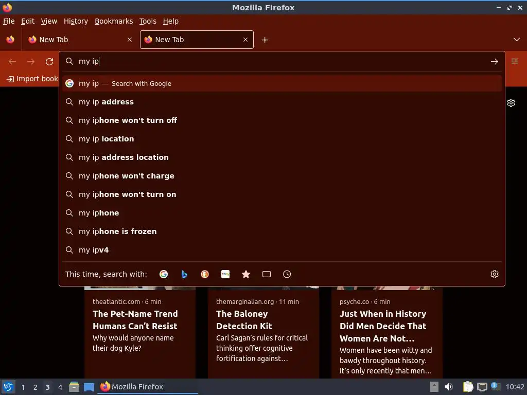527x395 pixels.
Task: Open network monitor tray icon
Action: [482, 387]
